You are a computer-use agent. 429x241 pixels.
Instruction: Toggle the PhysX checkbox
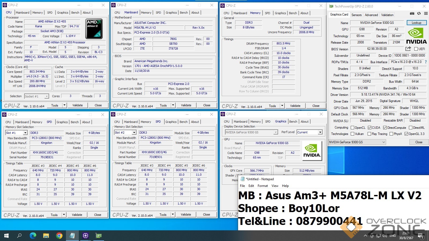(391, 134)
